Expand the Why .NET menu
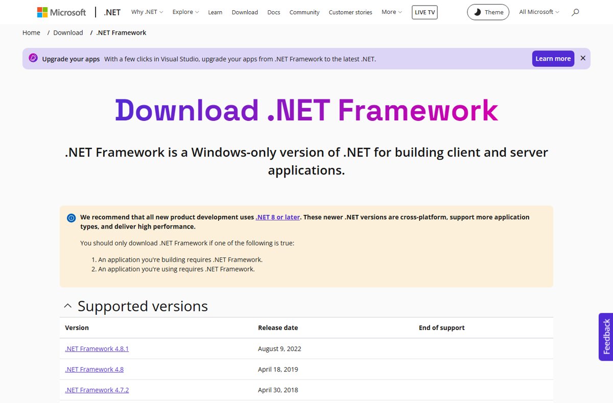Screen dimensions: 613x403 point(147,12)
